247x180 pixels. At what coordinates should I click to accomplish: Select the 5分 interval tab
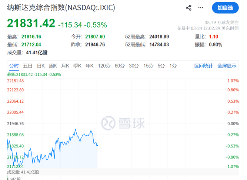tap(161, 66)
